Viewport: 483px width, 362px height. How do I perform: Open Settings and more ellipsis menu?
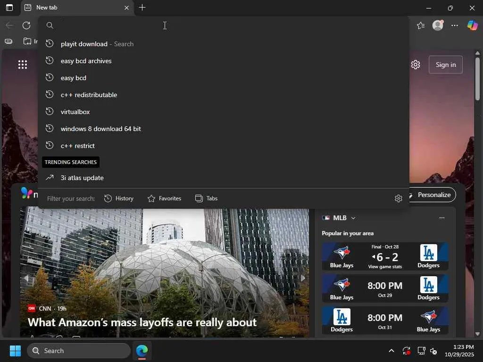[x=455, y=25]
